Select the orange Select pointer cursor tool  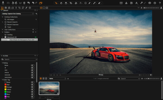[56, 3]
